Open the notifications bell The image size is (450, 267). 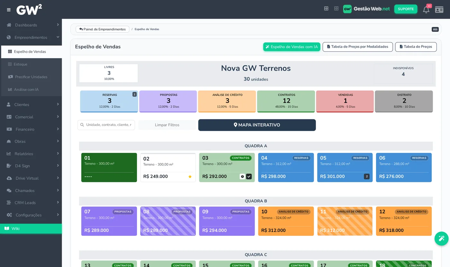[x=426, y=10]
